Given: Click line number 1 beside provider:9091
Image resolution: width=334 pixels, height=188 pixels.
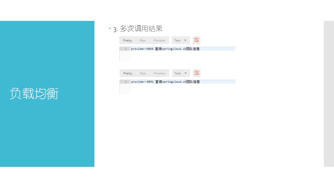Looking at the screenshot, I should click(x=126, y=82).
